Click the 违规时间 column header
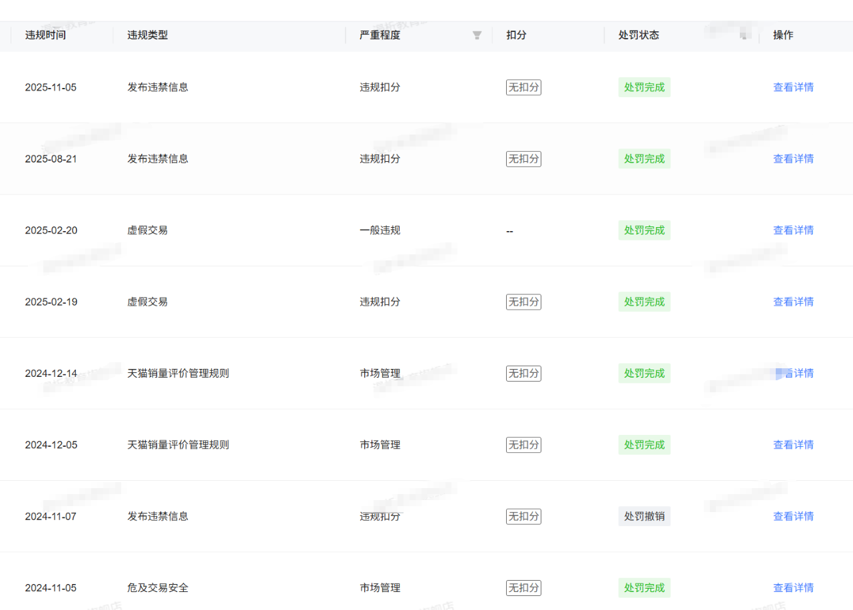853x610 pixels. [45, 35]
